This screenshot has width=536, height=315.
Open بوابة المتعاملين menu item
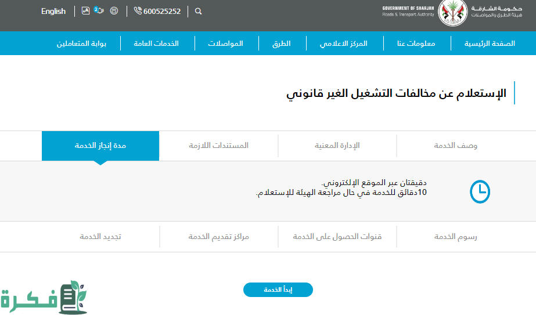(81, 44)
